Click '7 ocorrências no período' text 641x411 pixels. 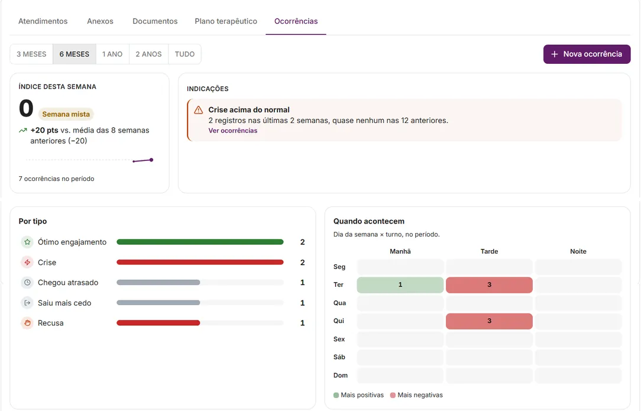[56, 179]
